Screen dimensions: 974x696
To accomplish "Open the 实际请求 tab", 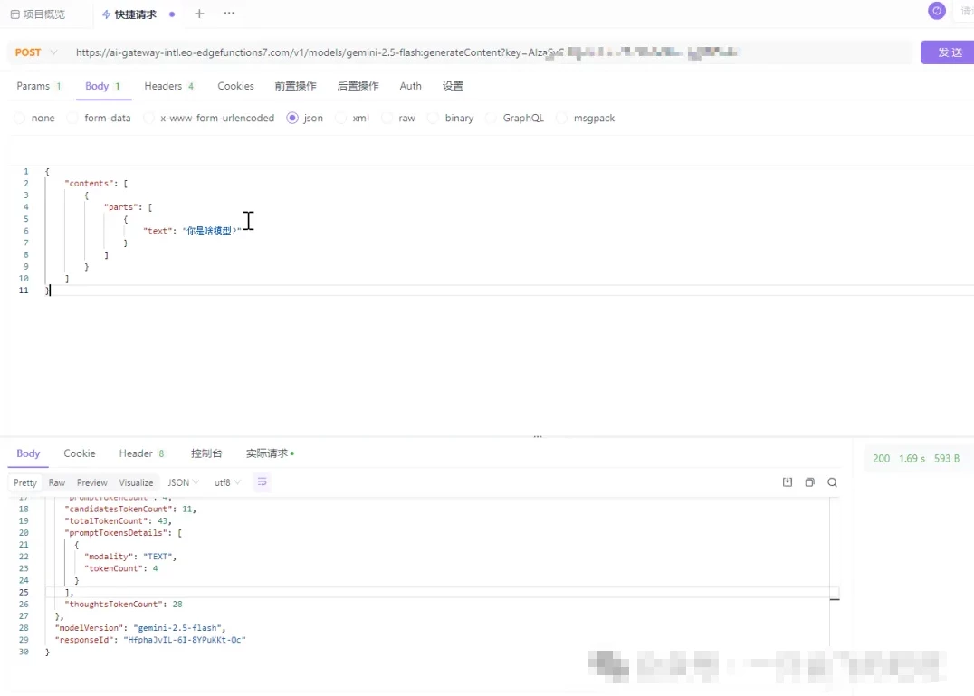I will coord(270,453).
